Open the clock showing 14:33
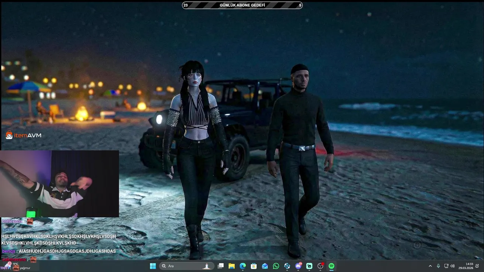Viewport: 484px width, 272px height. pos(466,266)
